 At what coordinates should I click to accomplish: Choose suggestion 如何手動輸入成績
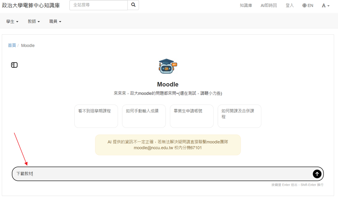[x=144, y=116]
